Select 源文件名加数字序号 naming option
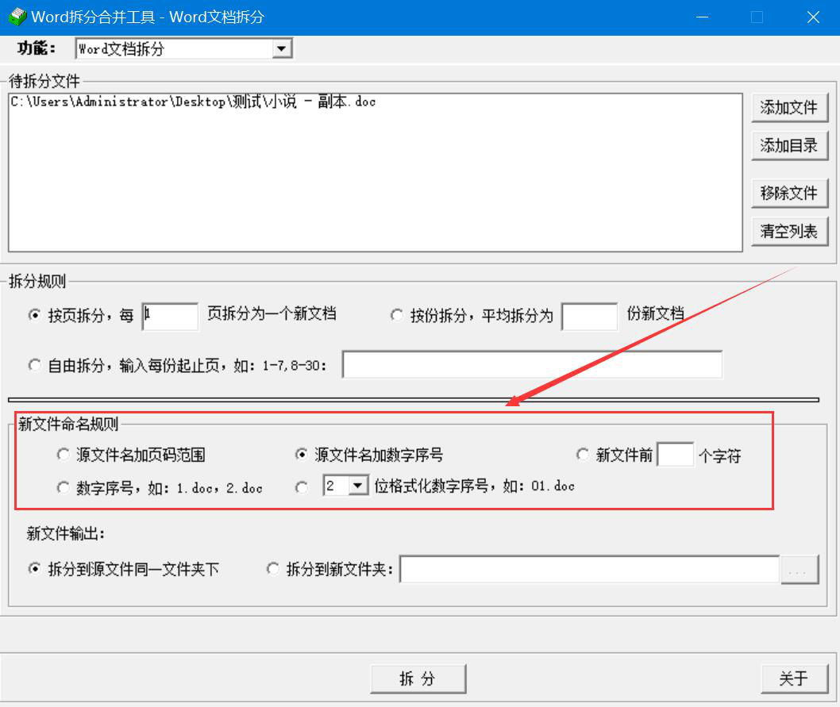Screen dimensions: 840x707 click(302, 455)
